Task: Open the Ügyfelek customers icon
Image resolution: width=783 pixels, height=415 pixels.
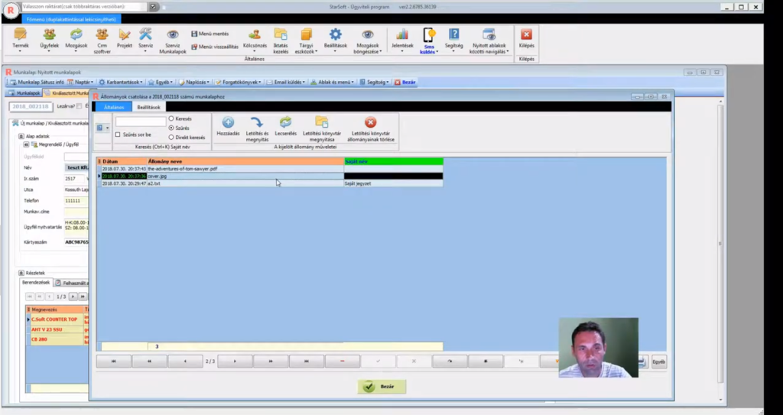Action: (49, 35)
